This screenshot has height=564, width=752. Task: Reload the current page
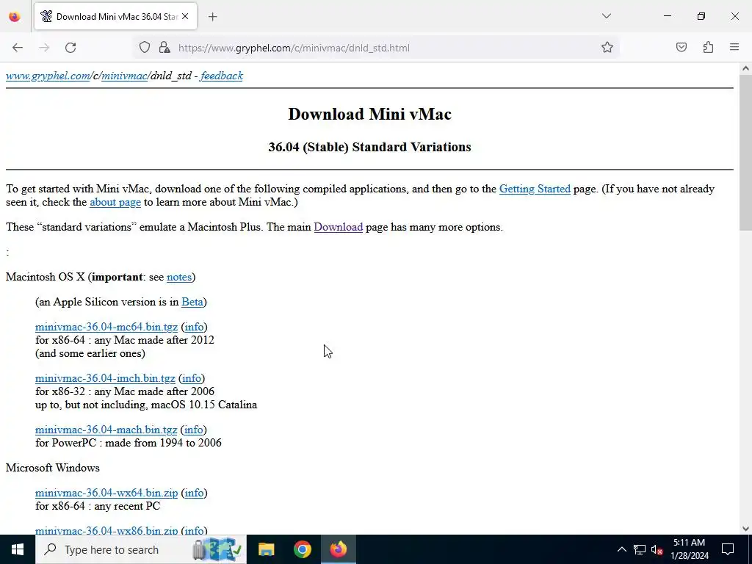[x=70, y=48]
